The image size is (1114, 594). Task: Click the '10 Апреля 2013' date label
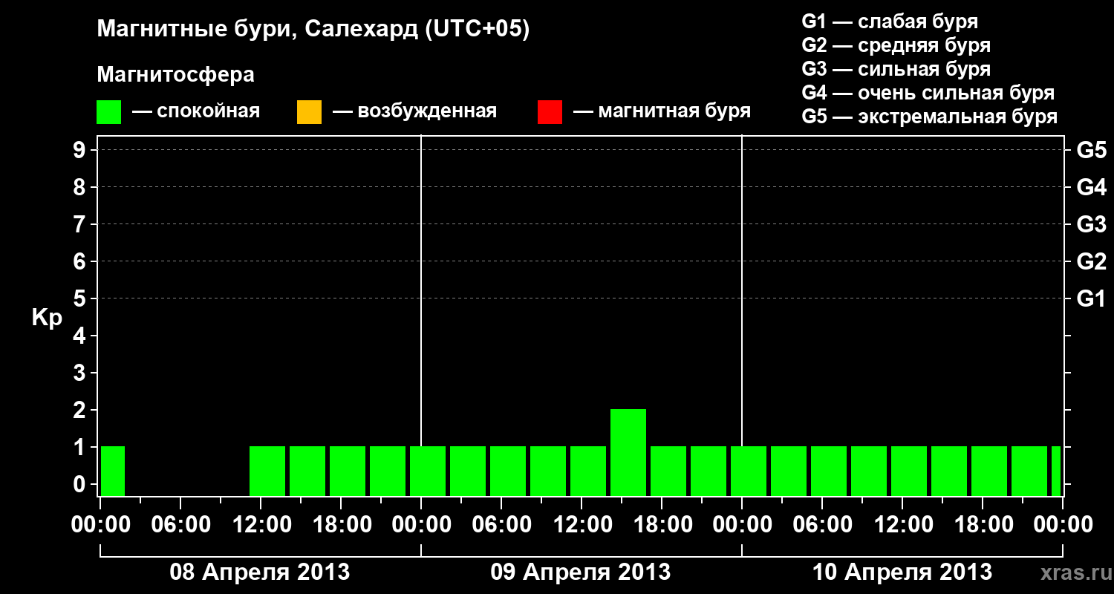(x=902, y=572)
